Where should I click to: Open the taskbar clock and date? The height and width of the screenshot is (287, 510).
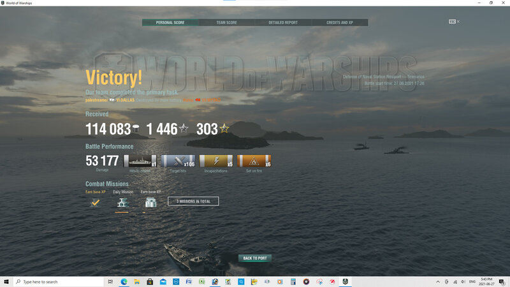(x=486, y=282)
